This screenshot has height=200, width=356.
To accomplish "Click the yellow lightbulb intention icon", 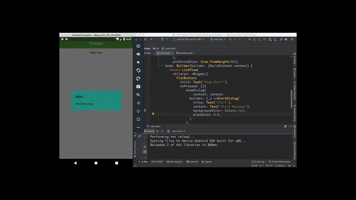I will tap(153, 114).
